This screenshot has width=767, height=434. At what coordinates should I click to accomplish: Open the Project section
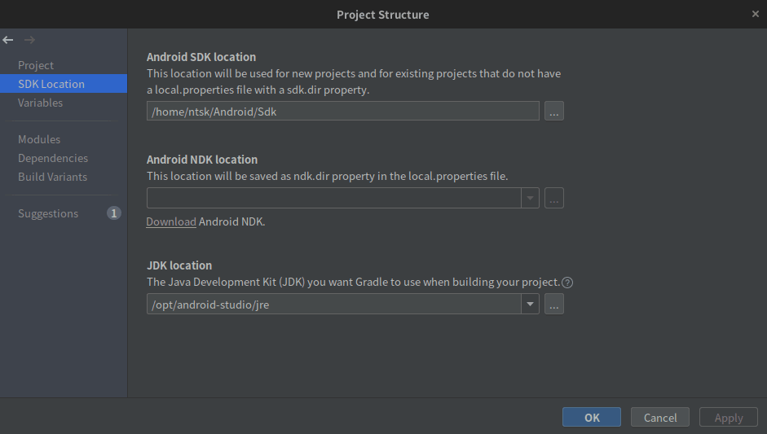(36, 65)
